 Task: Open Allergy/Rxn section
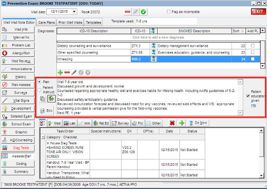pos(18,53)
